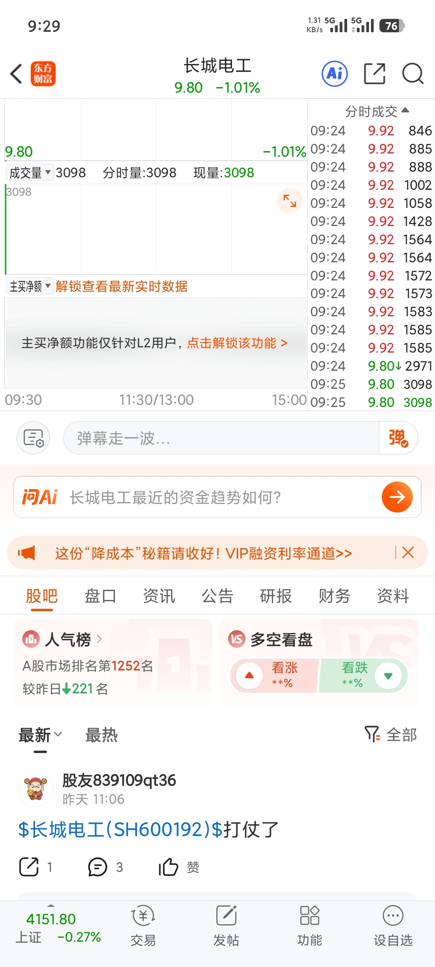The width and height of the screenshot is (435, 967).
Task: Tap the battery indicator in status bar
Action: [x=392, y=26]
